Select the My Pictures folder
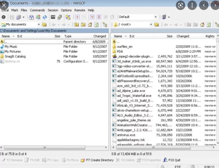219x168 pixels. pyautogui.click(x=13, y=52)
